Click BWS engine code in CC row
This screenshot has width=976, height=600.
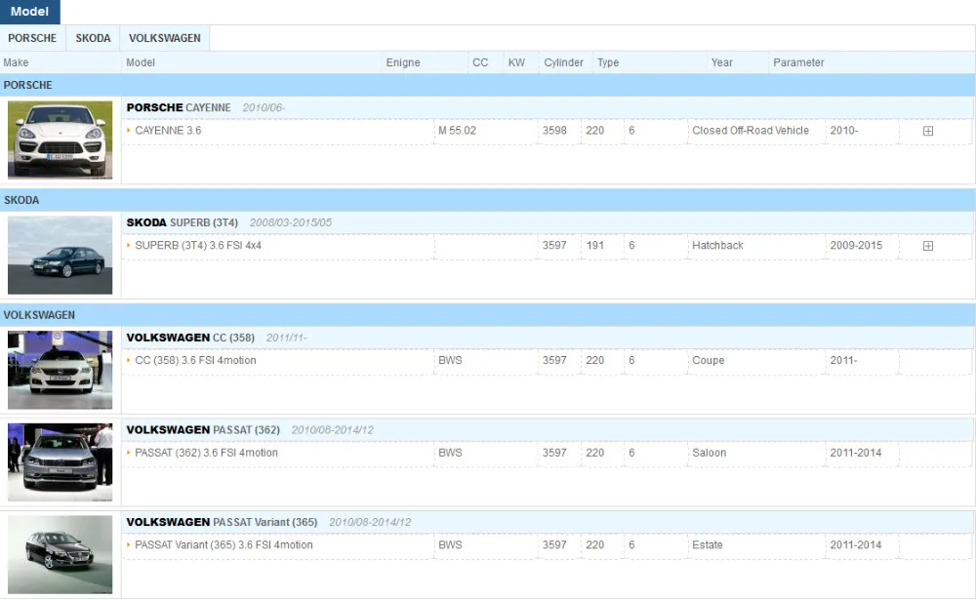(x=450, y=360)
